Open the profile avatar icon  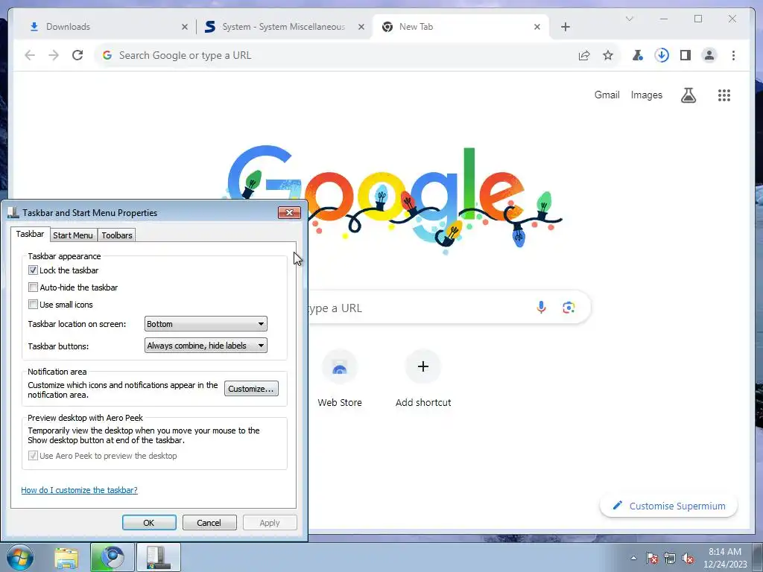click(x=709, y=55)
